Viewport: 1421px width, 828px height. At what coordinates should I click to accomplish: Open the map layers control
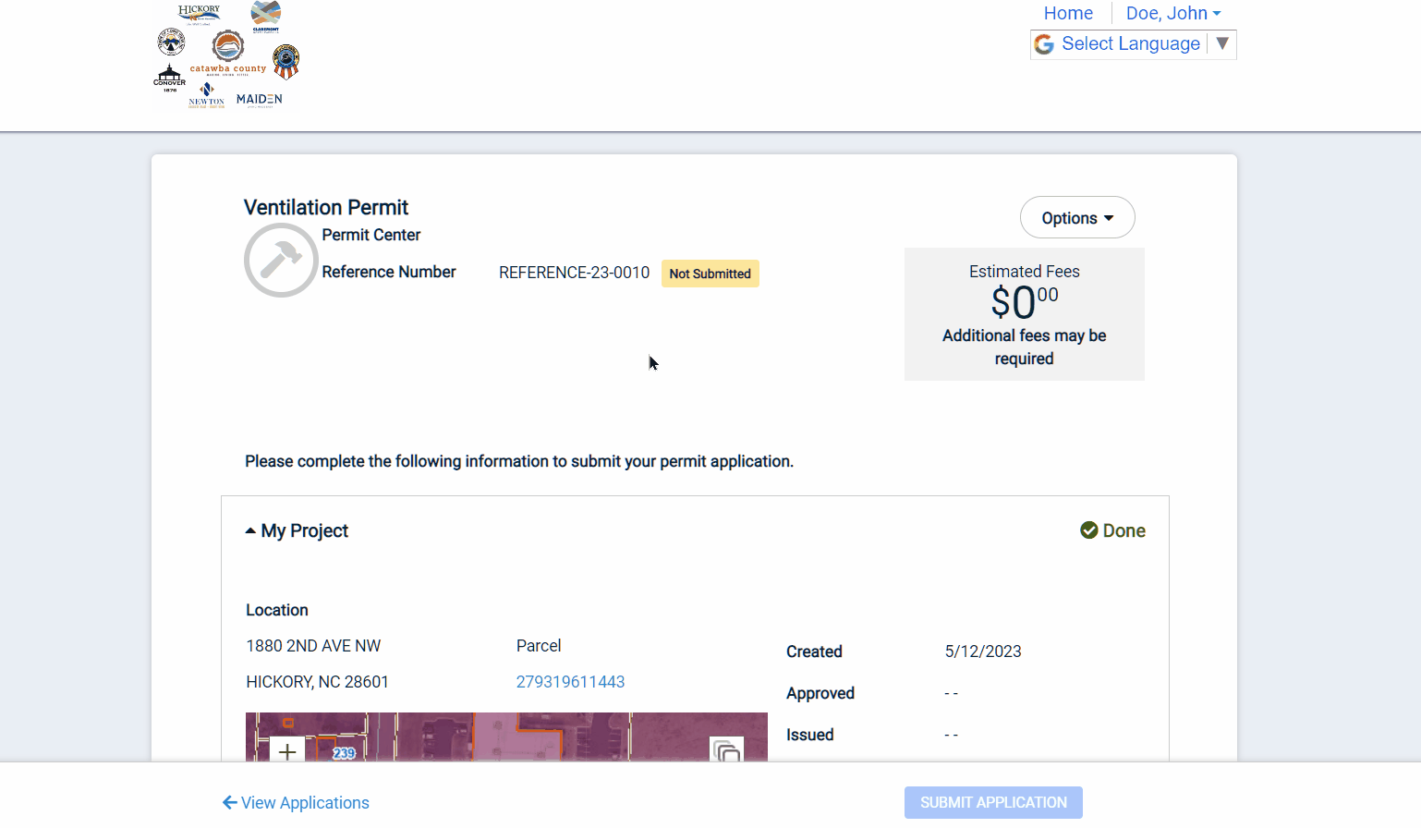coord(727,751)
